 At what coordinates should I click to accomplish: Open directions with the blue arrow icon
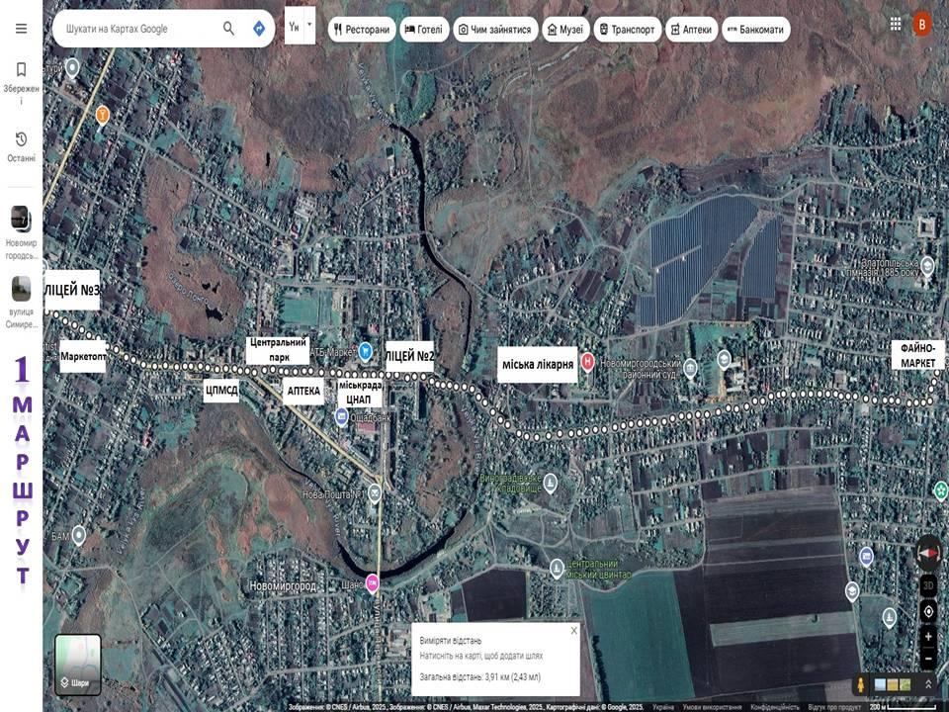click(x=259, y=29)
